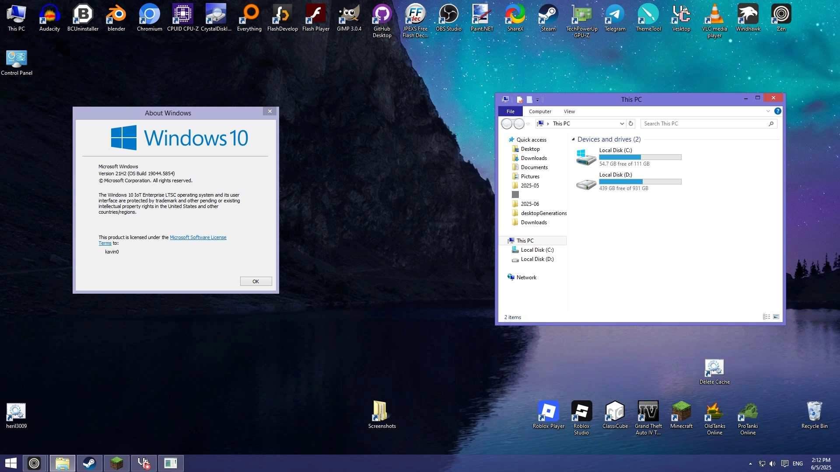The image size is (840, 472).
Task: Open the Roblox Studio desktop shortcut
Action: click(581, 418)
